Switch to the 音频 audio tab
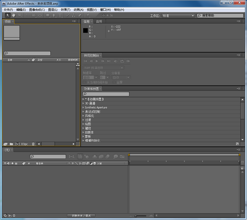The image size is (247, 220). [99, 22]
